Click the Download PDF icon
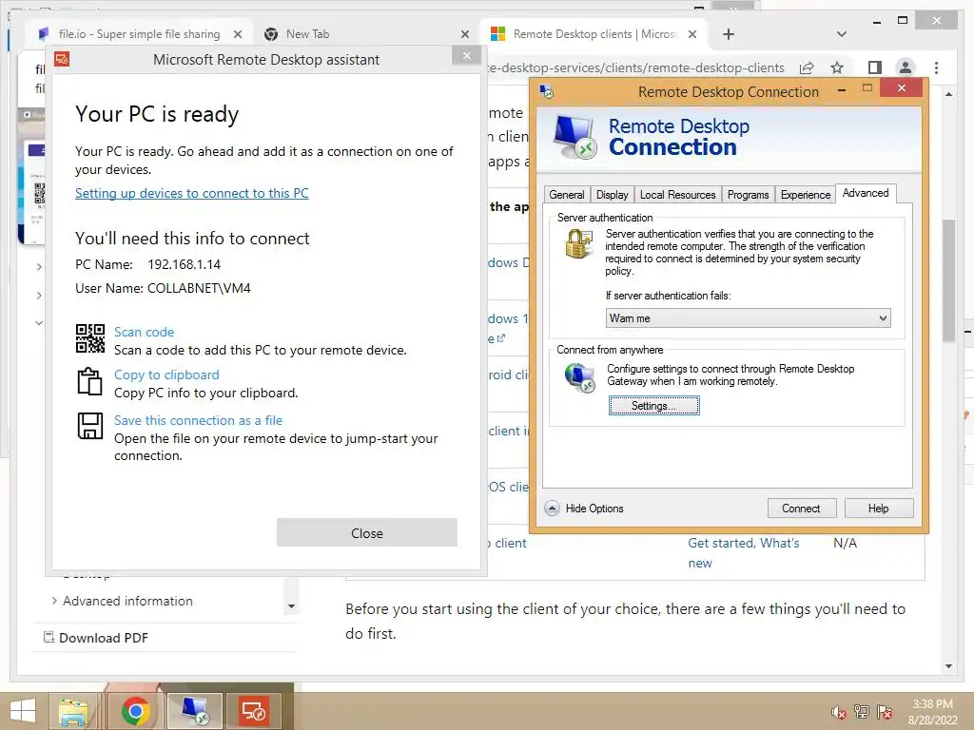Viewport: 974px width, 730px height. point(49,637)
